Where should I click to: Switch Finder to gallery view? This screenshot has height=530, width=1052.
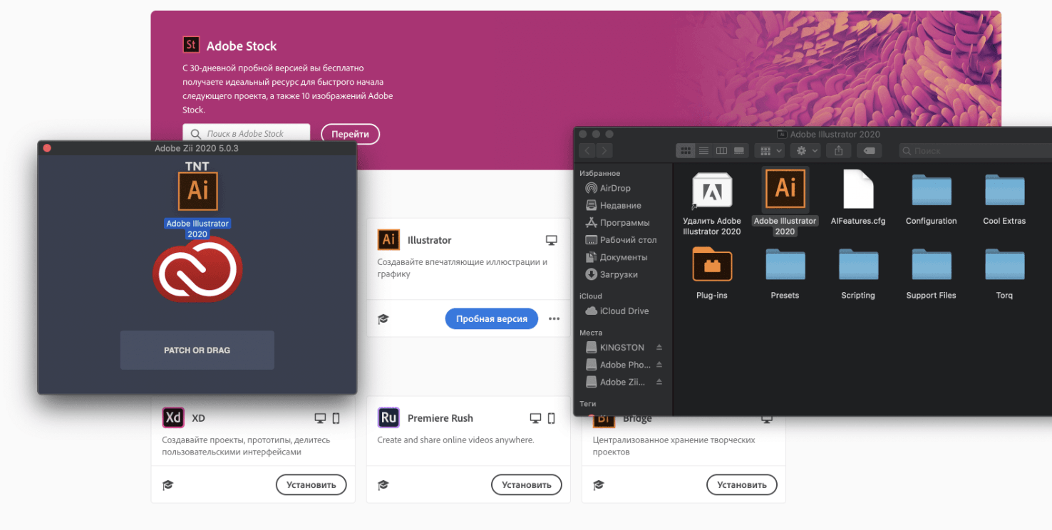click(738, 151)
